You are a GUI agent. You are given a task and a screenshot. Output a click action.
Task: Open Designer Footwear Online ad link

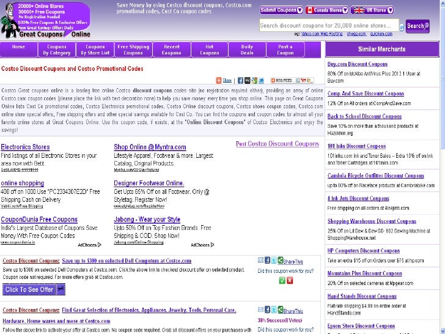pyautogui.click(x=149, y=183)
